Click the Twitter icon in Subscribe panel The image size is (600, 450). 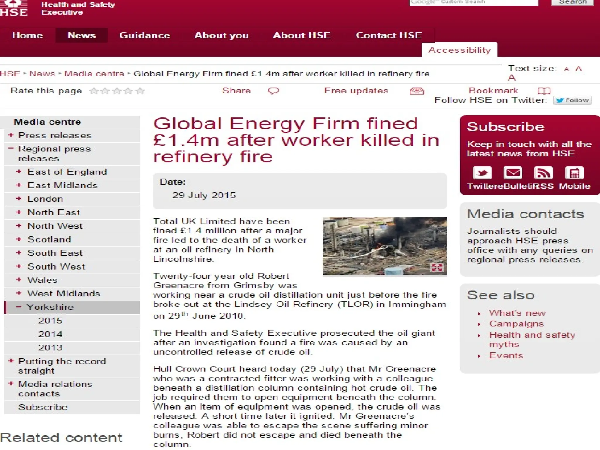pyautogui.click(x=482, y=173)
